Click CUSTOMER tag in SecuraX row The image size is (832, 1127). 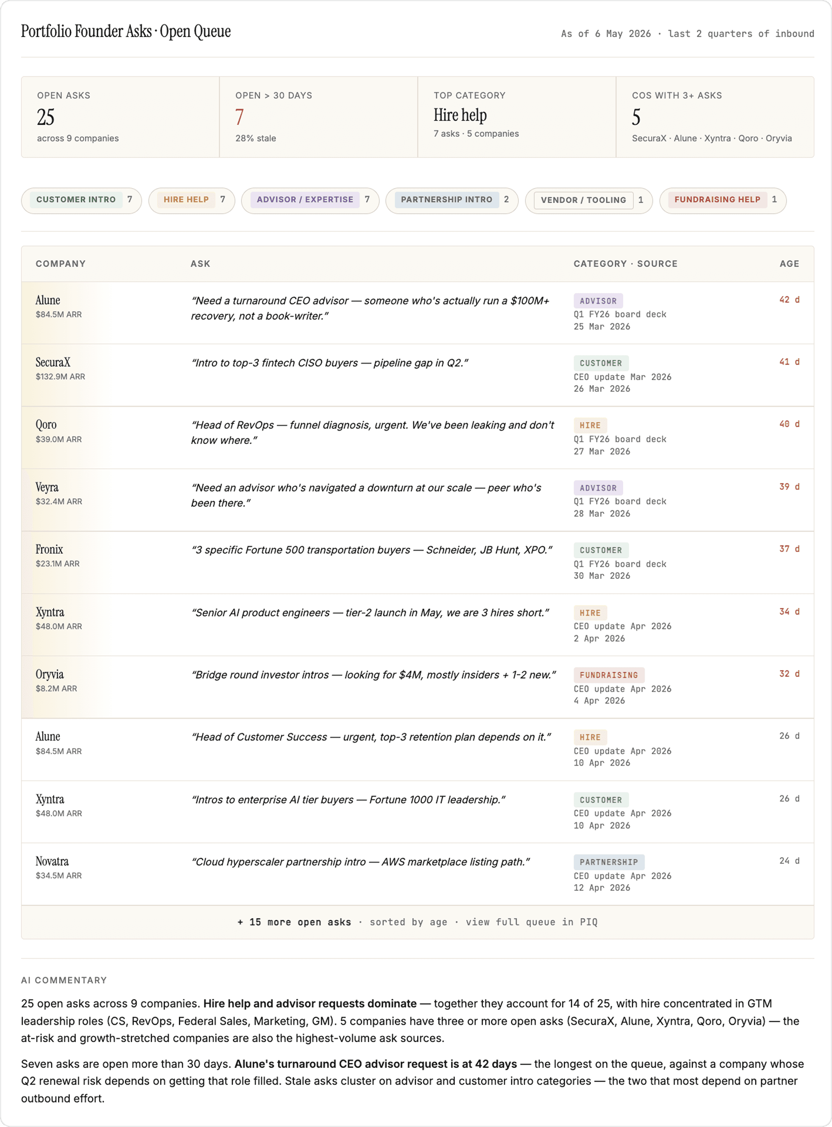(601, 364)
